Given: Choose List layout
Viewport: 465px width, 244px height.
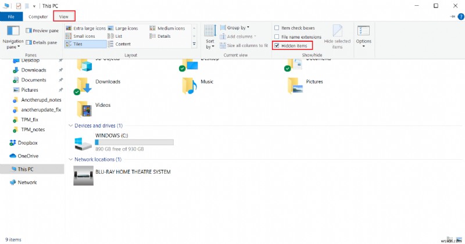Looking at the screenshot, I should tap(115, 36).
